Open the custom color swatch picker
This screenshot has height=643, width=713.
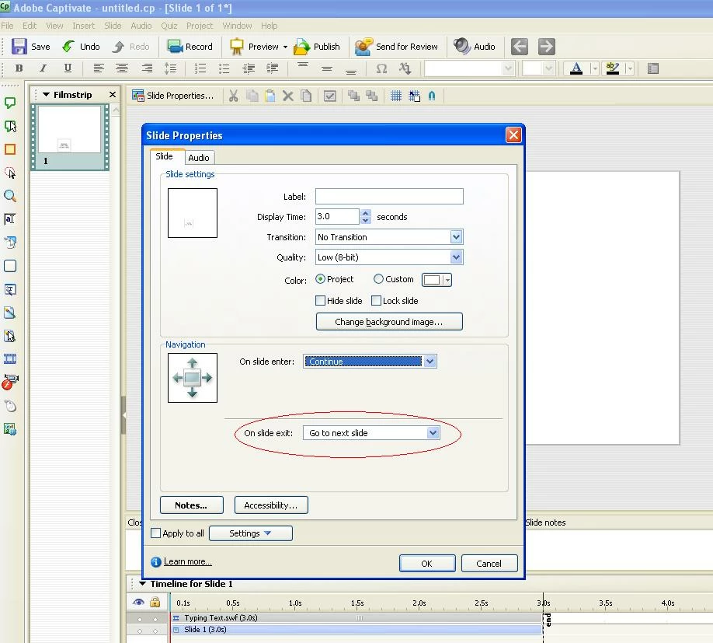pyautogui.click(x=436, y=280)
